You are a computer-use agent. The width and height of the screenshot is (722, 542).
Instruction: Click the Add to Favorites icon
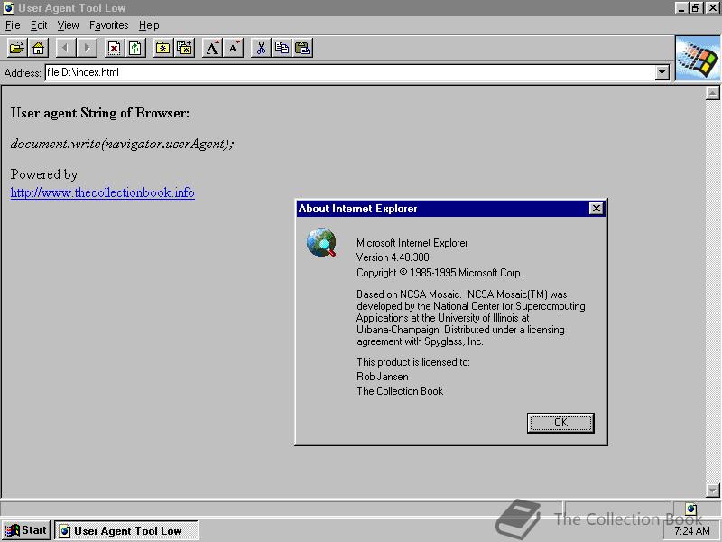[x=184, y=48]
